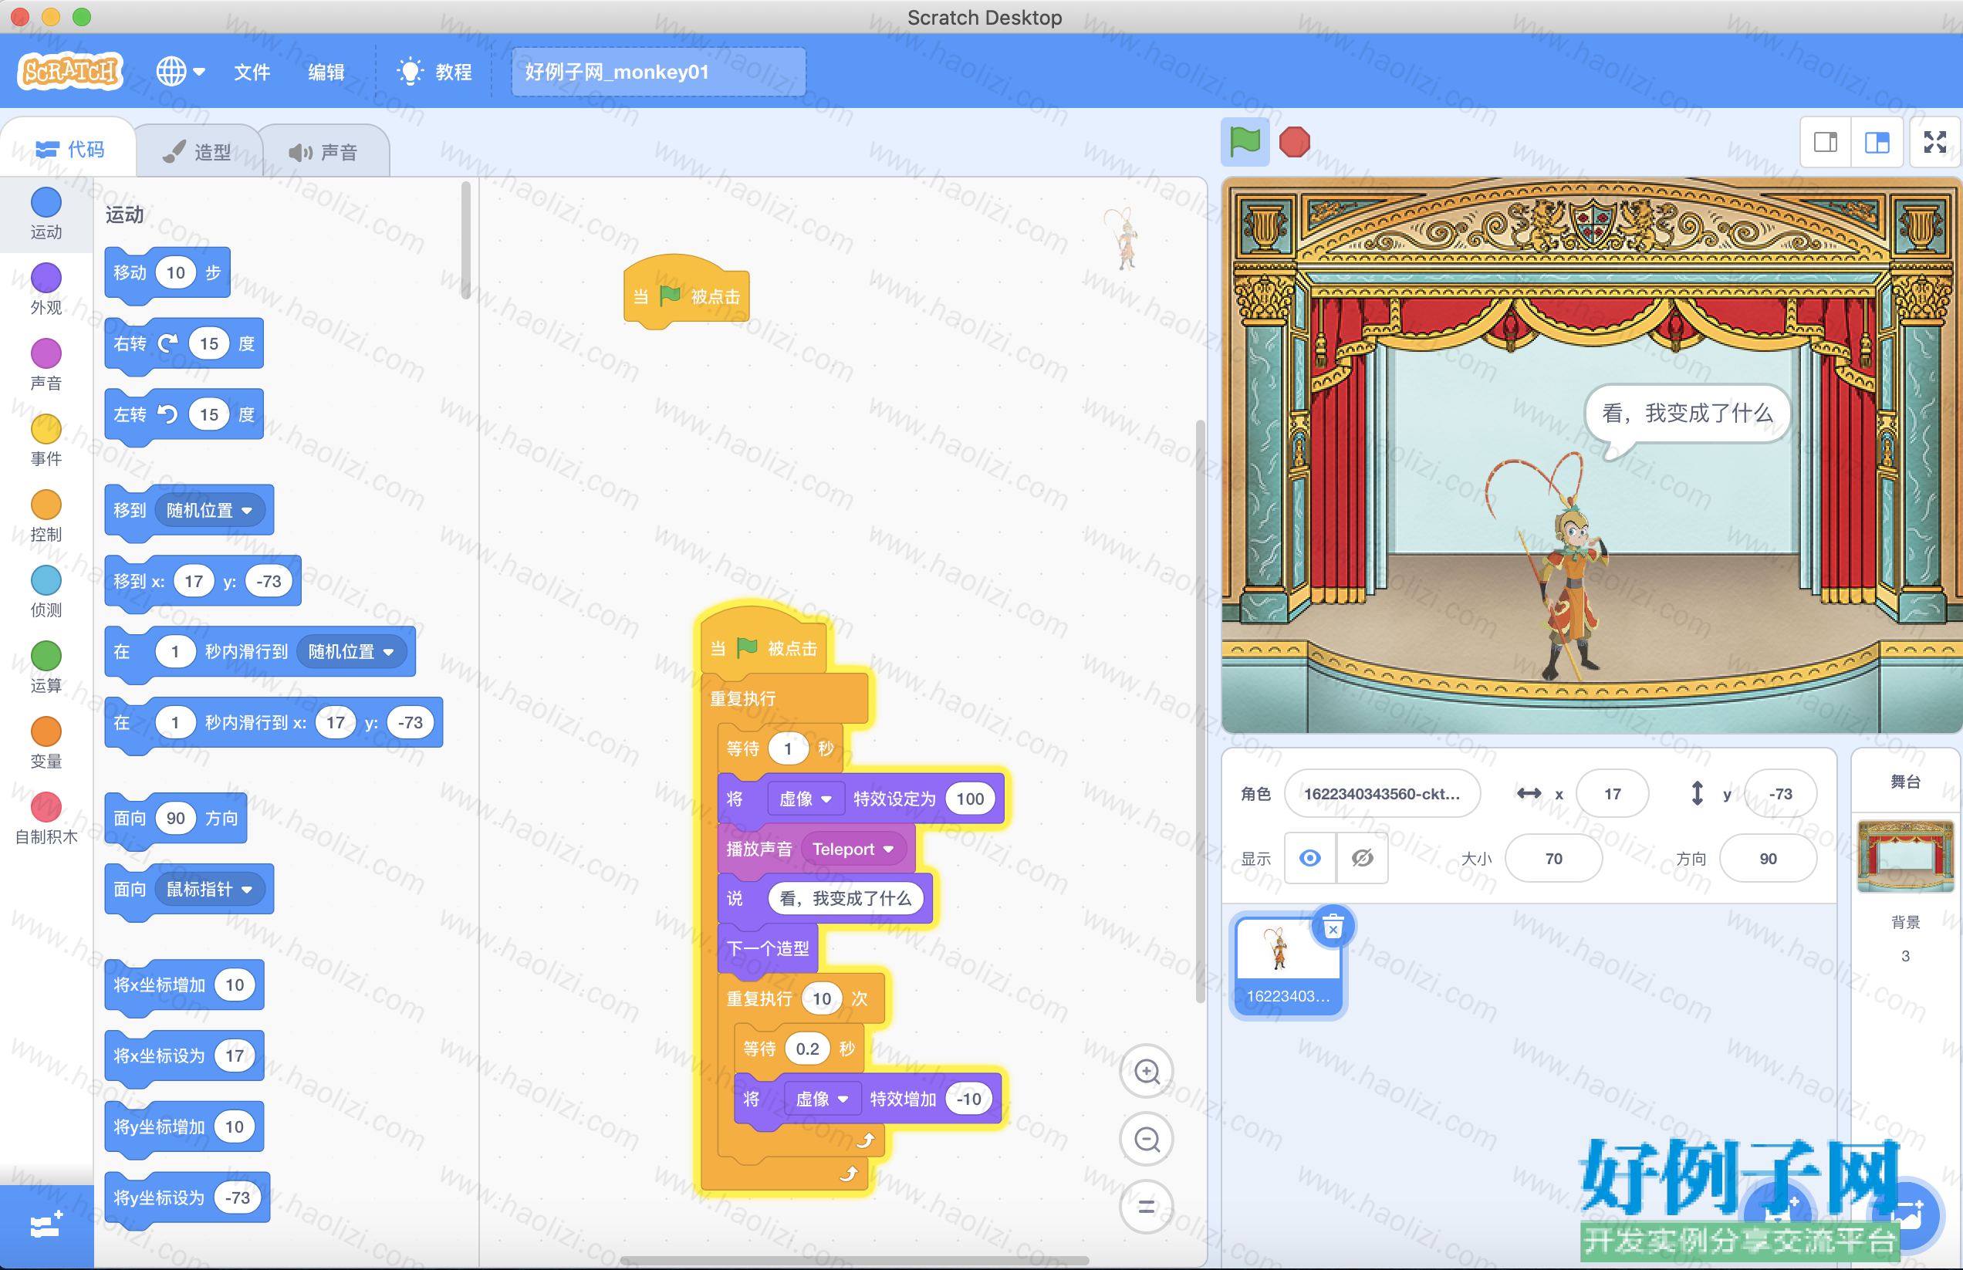The height and width of the screenshot is (1270, 1963).
Task: Click the workspace horizontal scrollbar
Action: 853,1259
